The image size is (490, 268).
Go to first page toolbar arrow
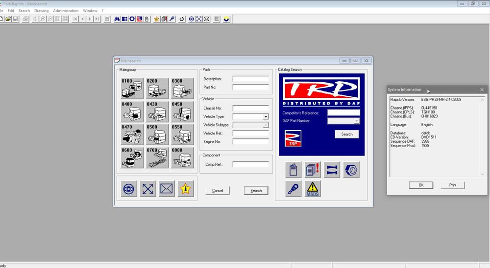[75, 19]
